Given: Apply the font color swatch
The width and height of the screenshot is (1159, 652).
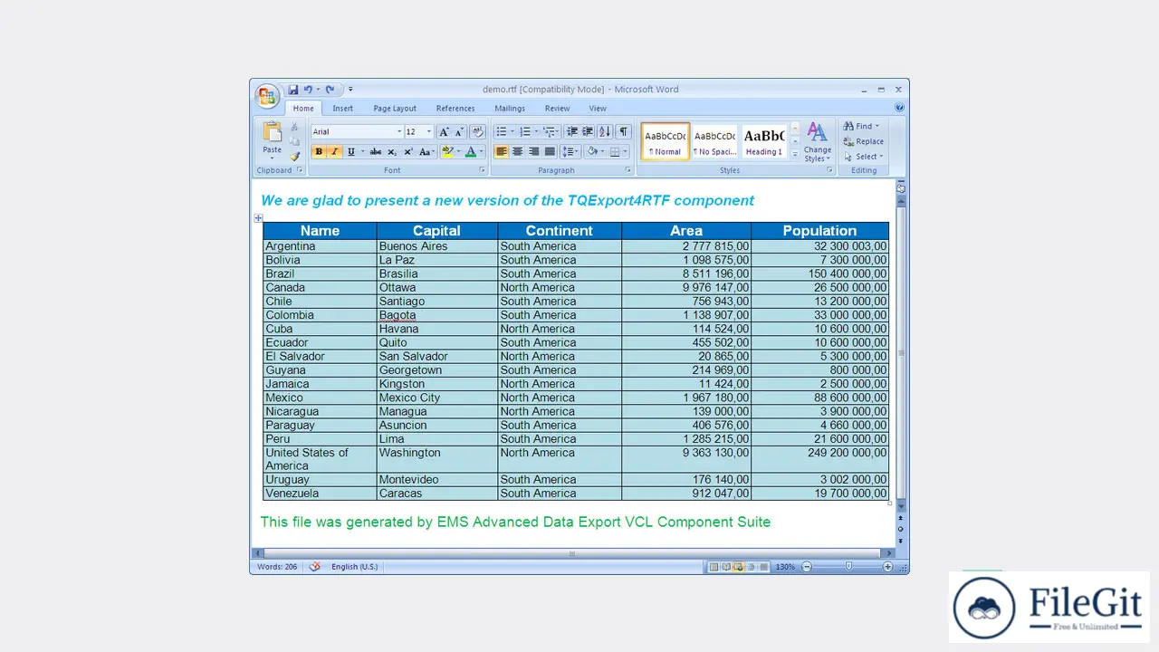Looking at the screenshot, I should (x=470, y=152).
